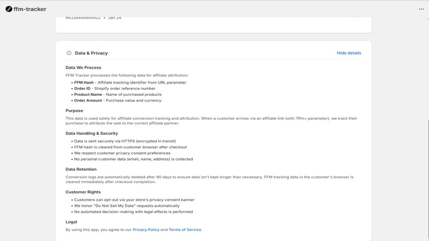429x241 pixels.
Task: Click 'Do Not Sell My Data' bullet line
Action: pos(127,206)
